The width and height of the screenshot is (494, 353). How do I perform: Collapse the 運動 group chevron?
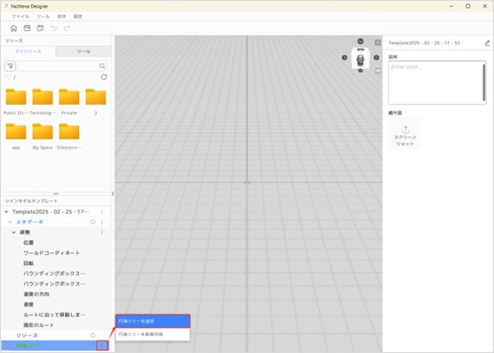[14, 232]
